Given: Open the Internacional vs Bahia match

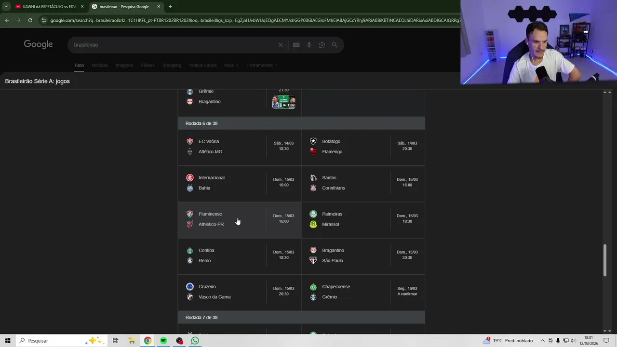Looking at the screenshot, I should tap(240, 184).
